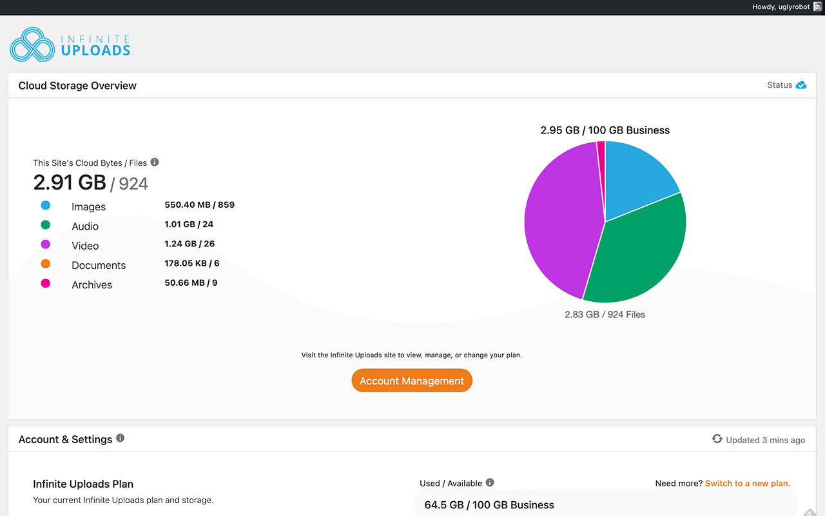The height and width of the screenshot is (516, 825).
Task: Select the thin pink Archives pie slice
Action: coord(601,161)
